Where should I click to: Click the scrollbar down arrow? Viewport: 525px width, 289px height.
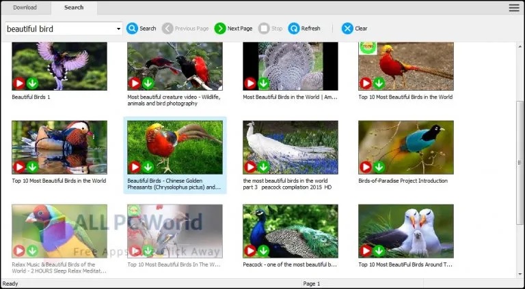[x=520, y=274]
